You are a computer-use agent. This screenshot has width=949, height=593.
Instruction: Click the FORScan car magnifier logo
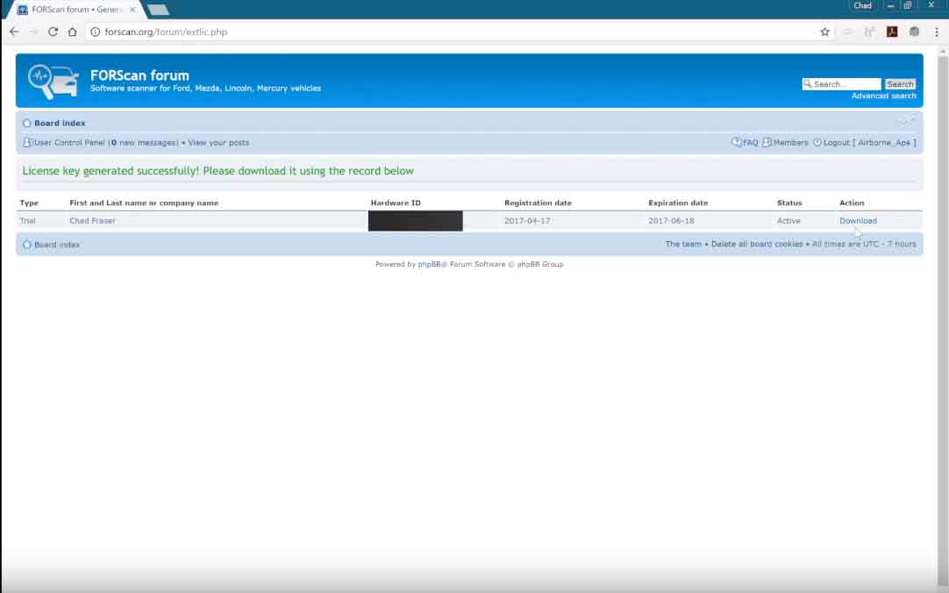(54, 81)
